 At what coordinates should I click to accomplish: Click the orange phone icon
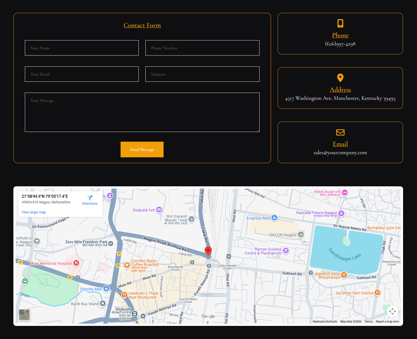(x=340, y=23)
